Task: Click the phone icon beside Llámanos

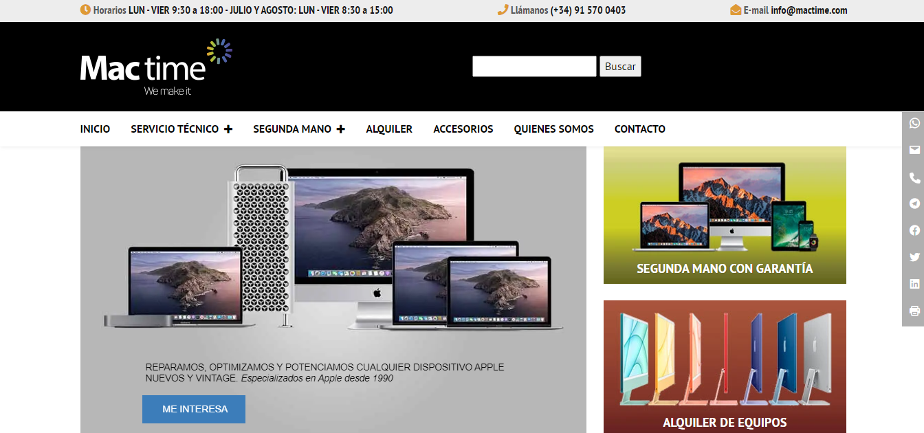Action: (x=503, y=10)
